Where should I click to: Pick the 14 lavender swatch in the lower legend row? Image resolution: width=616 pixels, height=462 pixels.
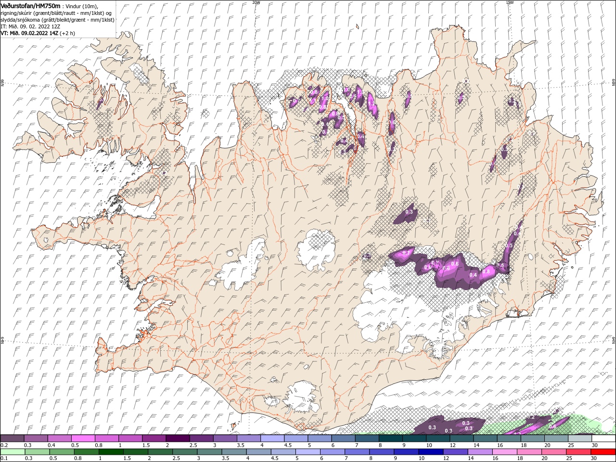pos(480,452)
